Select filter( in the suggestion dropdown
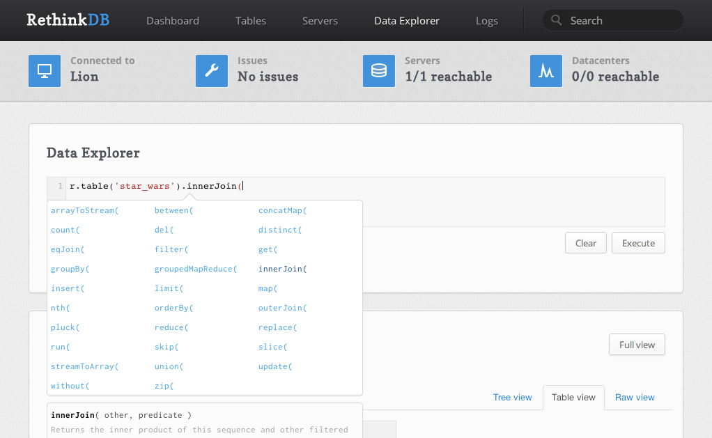This screenshot has width=712, height=438. (x=171, y=249)
